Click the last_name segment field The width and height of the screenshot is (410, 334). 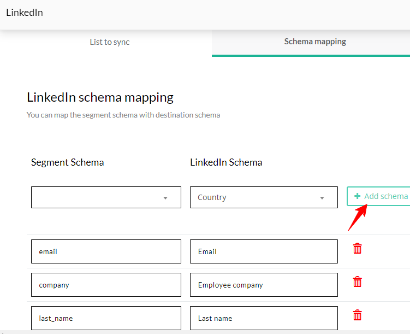[x=106, y=318]
